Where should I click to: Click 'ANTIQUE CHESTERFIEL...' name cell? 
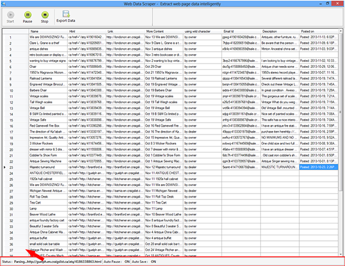(x=48, y=173)
